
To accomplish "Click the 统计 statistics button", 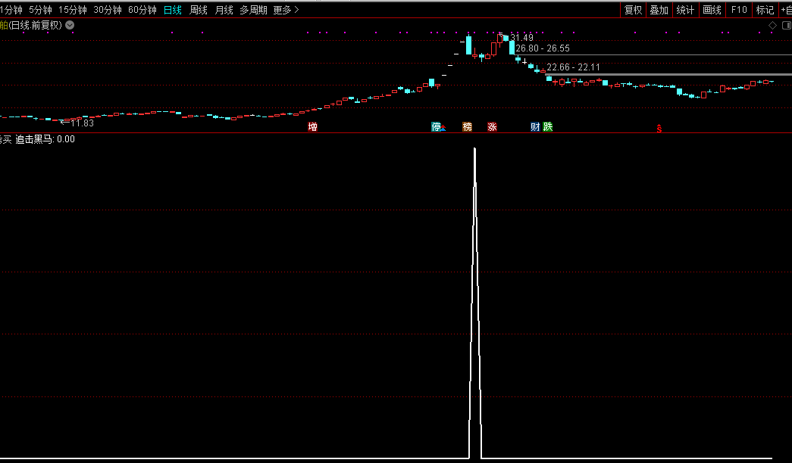I will pos(685,10).
